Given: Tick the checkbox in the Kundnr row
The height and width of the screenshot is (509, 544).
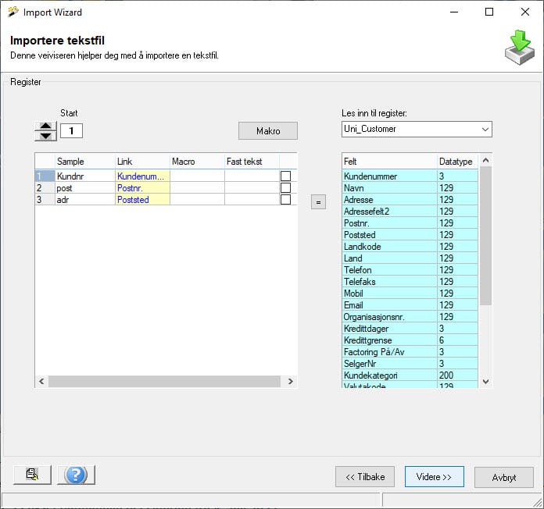Looking at the screenshot, I should coord(285,176).
